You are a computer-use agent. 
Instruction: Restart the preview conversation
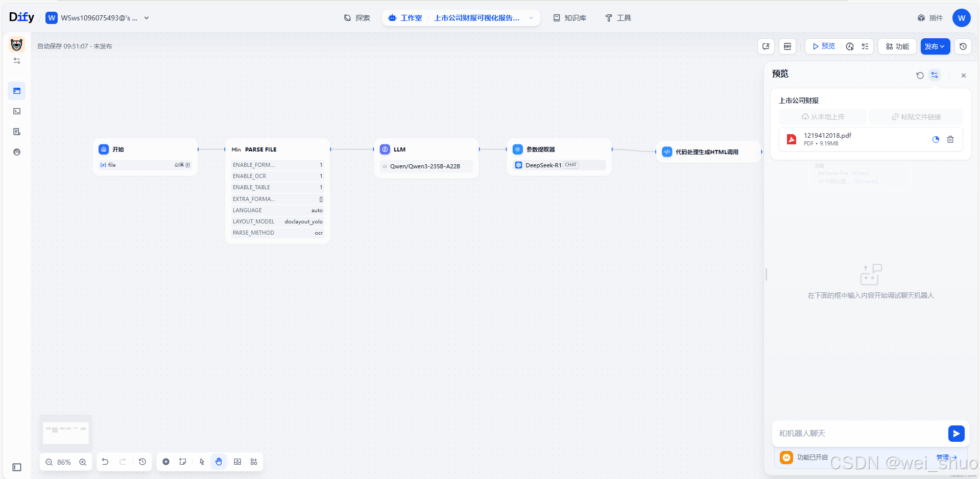click(x=920, y=75)
